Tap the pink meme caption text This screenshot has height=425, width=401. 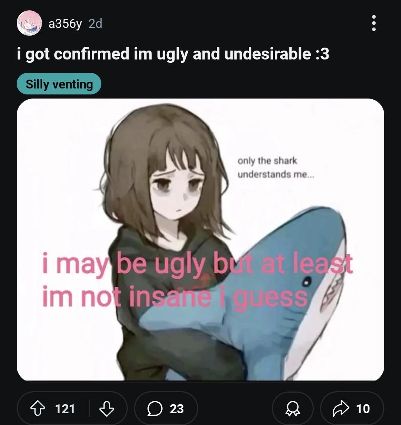coord(197,280)
